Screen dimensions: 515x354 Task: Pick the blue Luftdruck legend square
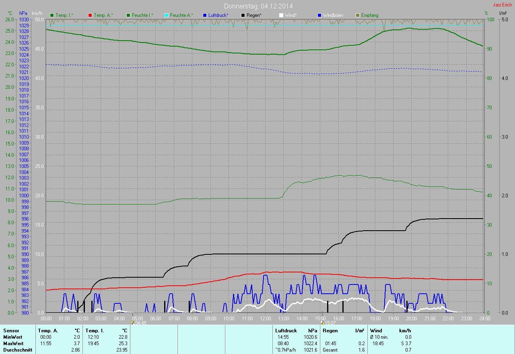[205, 15]
